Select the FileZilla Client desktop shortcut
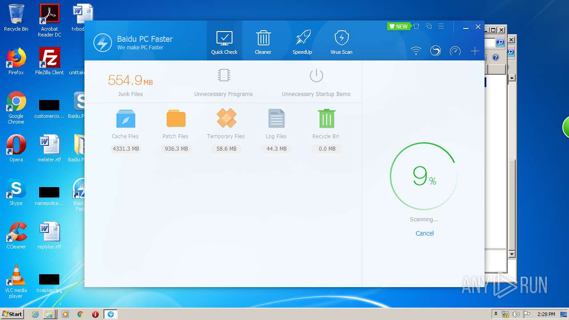The height and width of the screenshot is (320, 569). coord(49,61)
